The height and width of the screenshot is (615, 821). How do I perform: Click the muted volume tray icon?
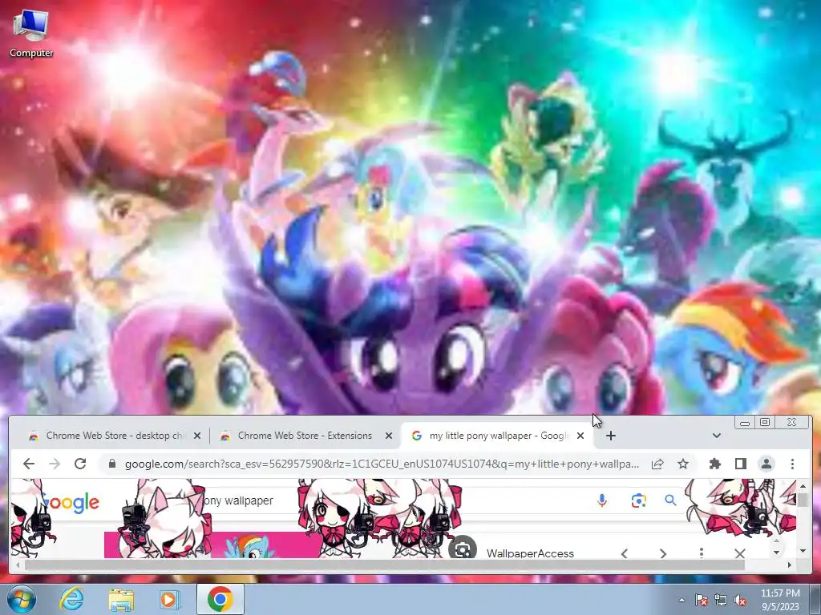[740, 601]
